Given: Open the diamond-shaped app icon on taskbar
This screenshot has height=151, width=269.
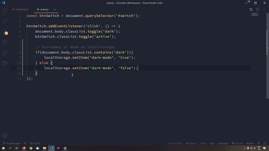Looking at the screenshot, I should tap(65, 148).
